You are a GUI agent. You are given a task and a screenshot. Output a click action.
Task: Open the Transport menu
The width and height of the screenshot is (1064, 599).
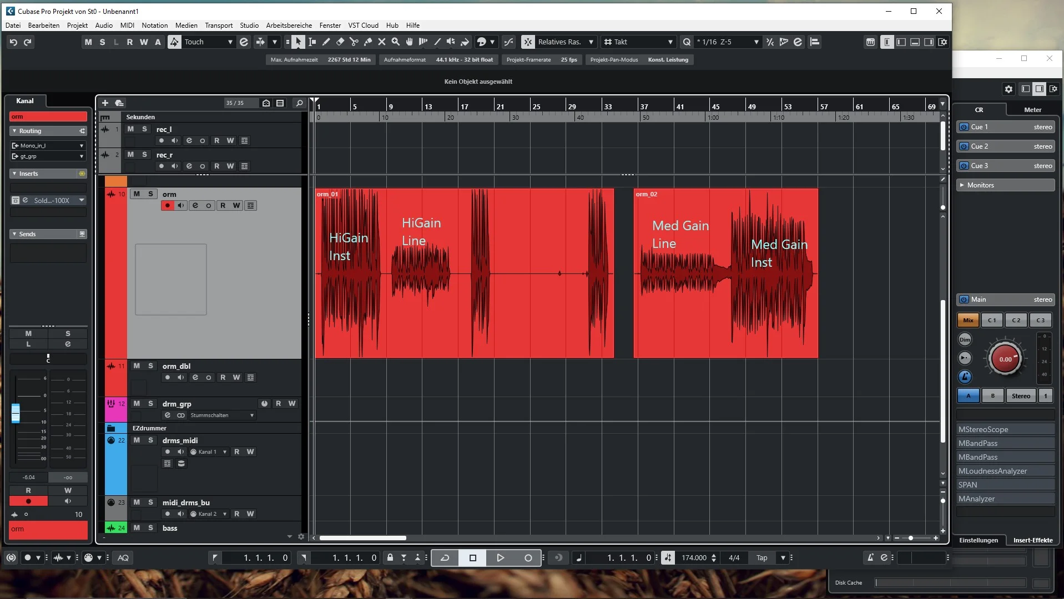[218, 26]
